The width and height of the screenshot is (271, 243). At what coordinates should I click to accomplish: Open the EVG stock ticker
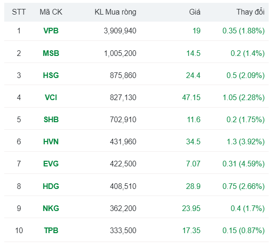51,164
